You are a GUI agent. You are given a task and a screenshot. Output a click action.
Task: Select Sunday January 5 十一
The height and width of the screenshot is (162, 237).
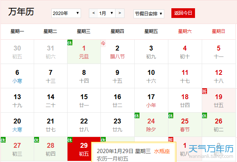point(219,52)
